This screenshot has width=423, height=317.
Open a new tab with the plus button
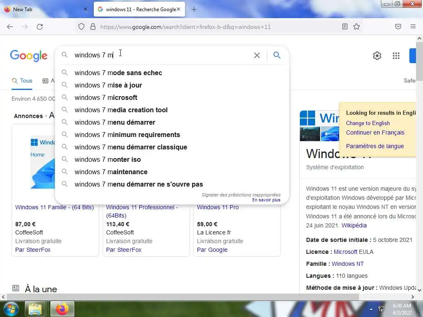pos(194,9)
